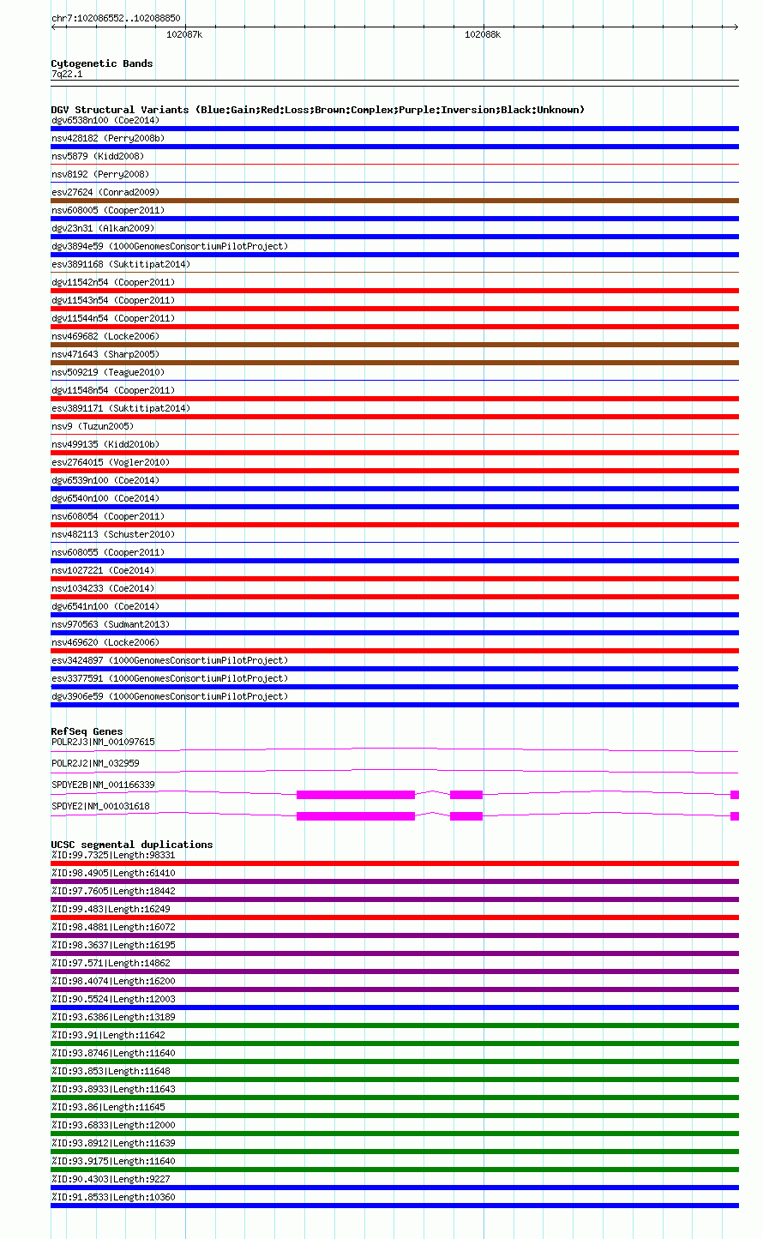Image resolution: width=763 pixels, height=1239 pixels.
Task: Click the red bar under dgv11542n54
Action: point(394,291)
